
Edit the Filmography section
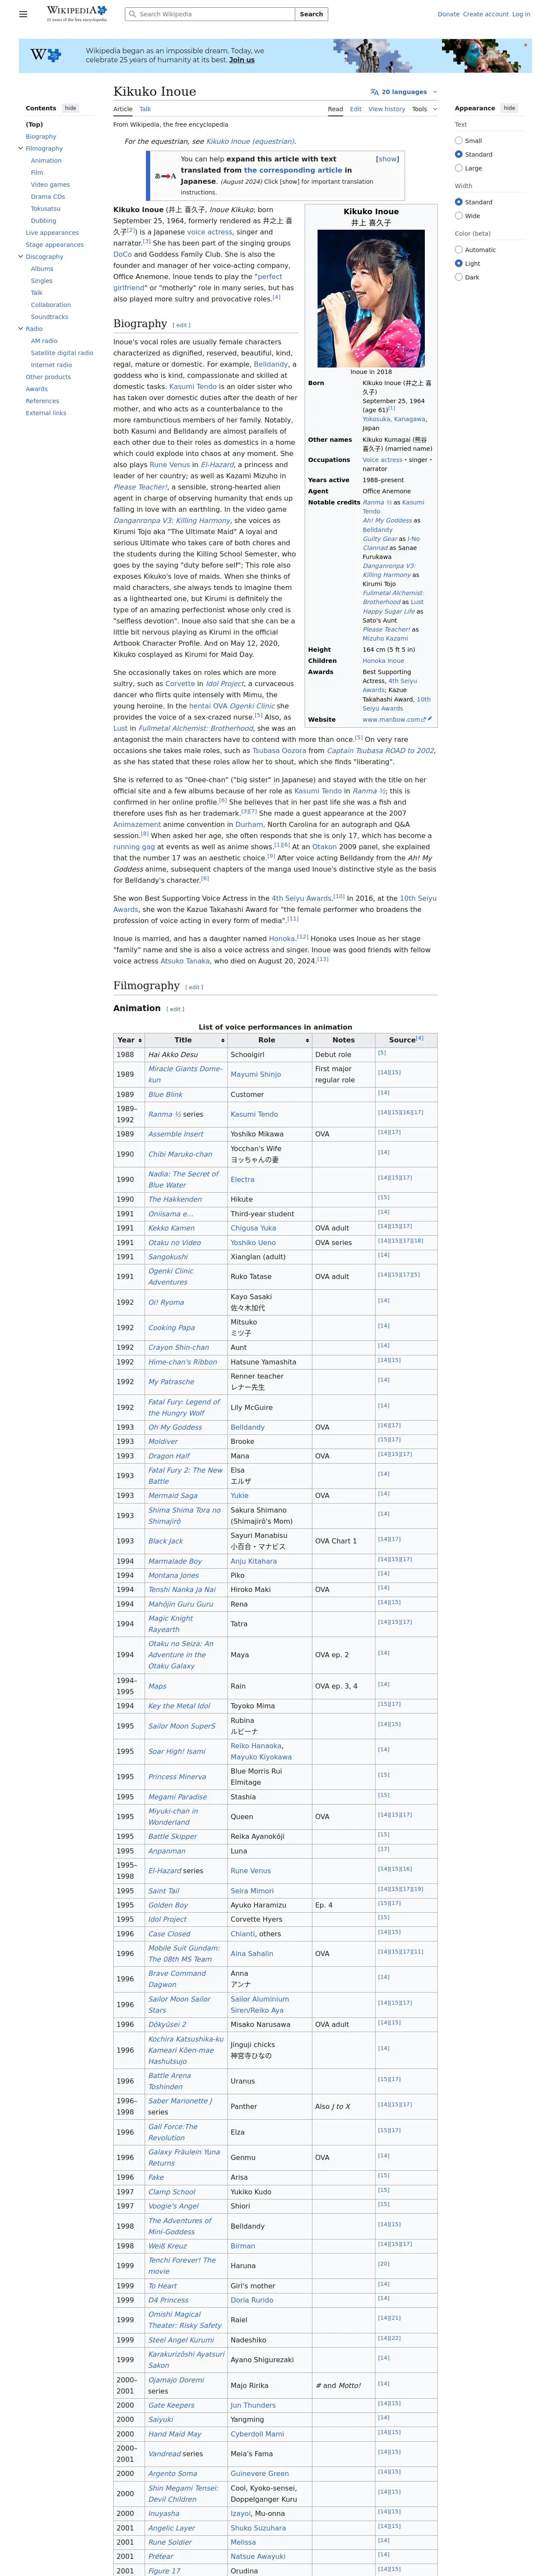195,987
